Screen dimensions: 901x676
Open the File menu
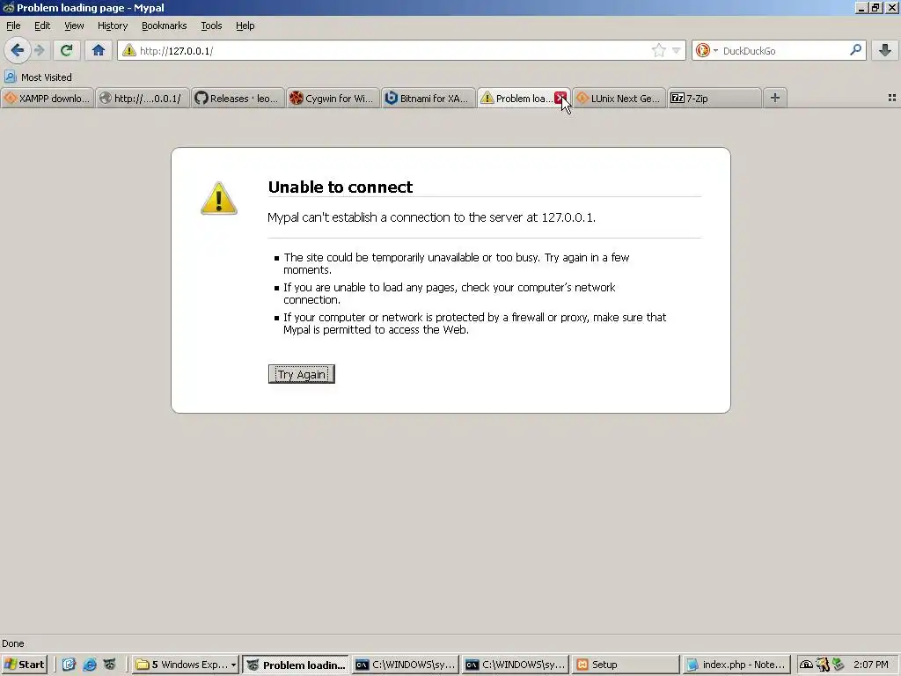point(13,26)
